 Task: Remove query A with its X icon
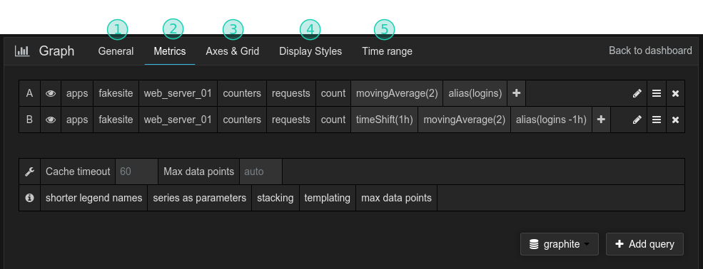click(676, 93)
